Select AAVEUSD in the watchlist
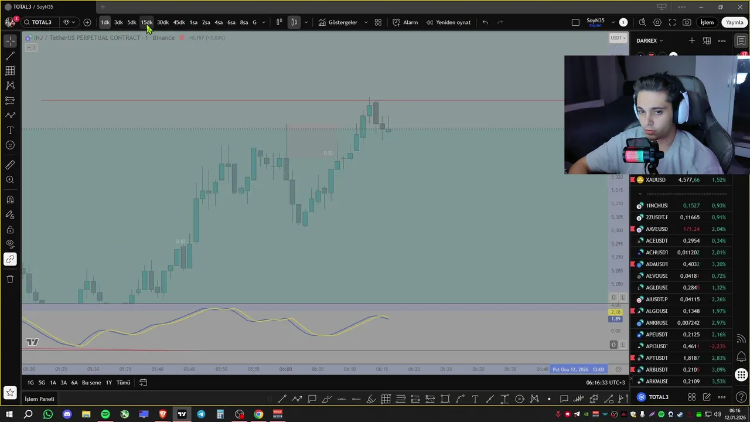This screenshot has height=422, width=750. [x=680, y=229]
